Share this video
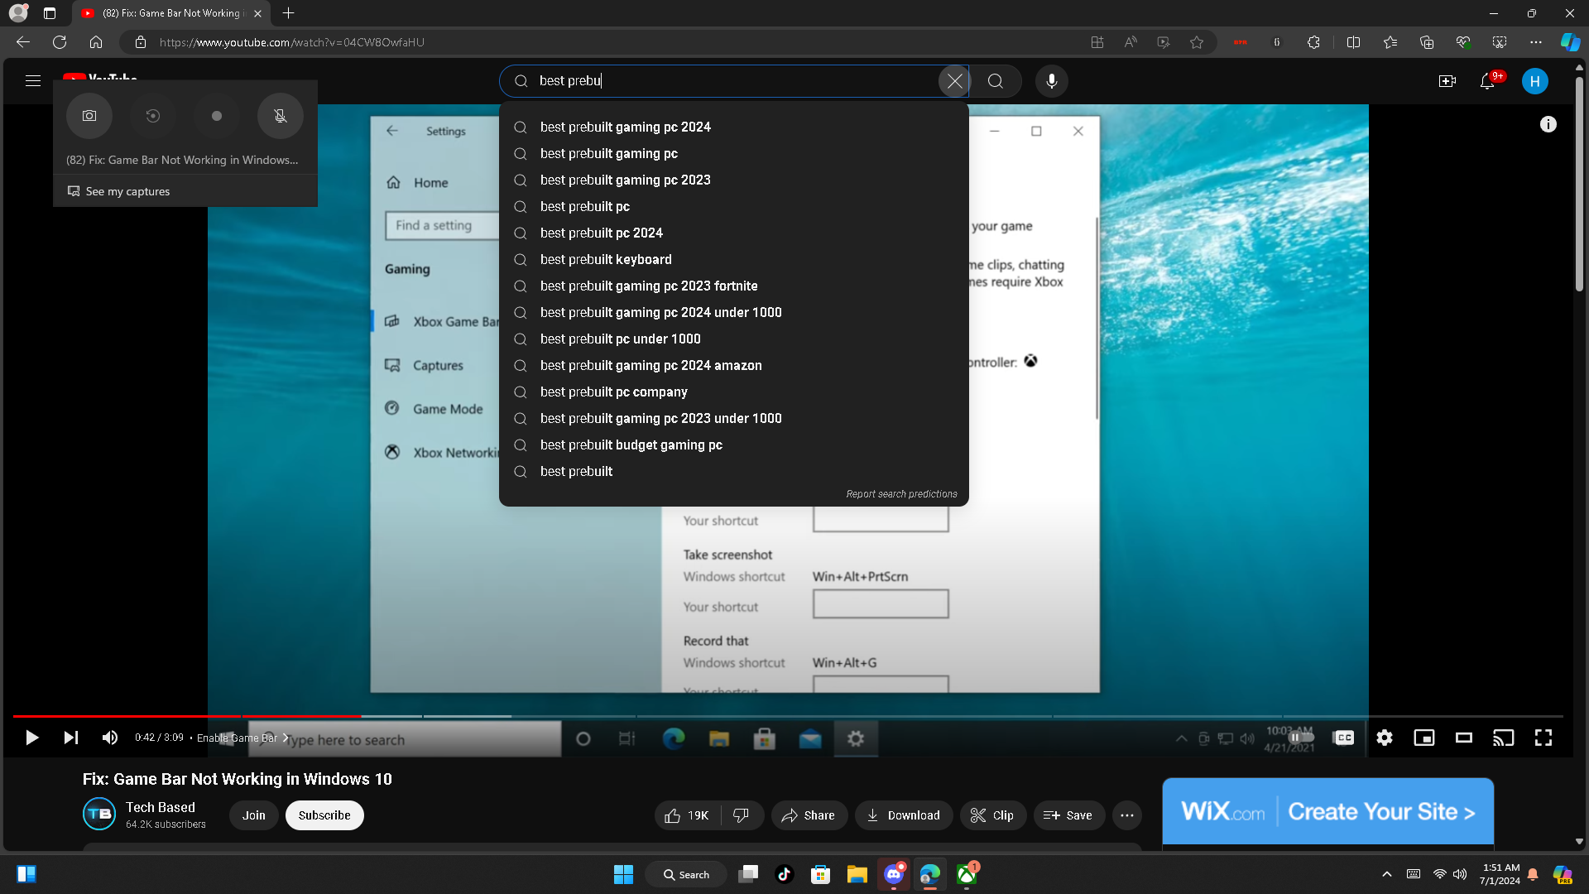 click(x=809, y=815)
